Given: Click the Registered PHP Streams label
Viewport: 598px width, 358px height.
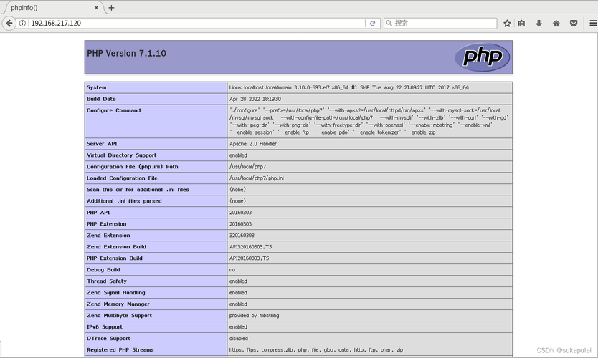Looking at the screenshot, I should point(120,349).
